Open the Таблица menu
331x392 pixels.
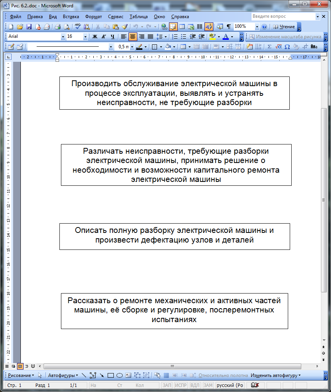[x=138, y=17]
